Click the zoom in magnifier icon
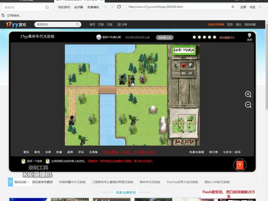This screenshot has width=268, height=201. (248, 94)
